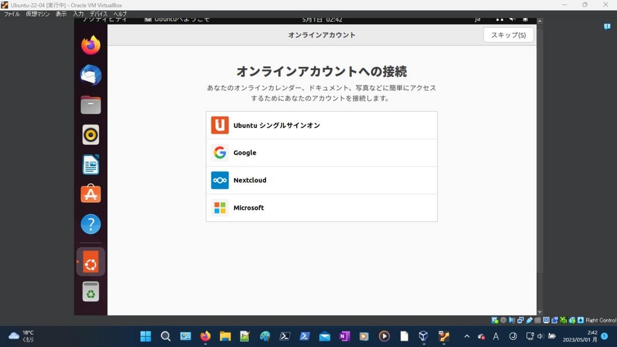Open the 仮想マシン menu
This screenshot has height=347, width=617.
[38, 14]
